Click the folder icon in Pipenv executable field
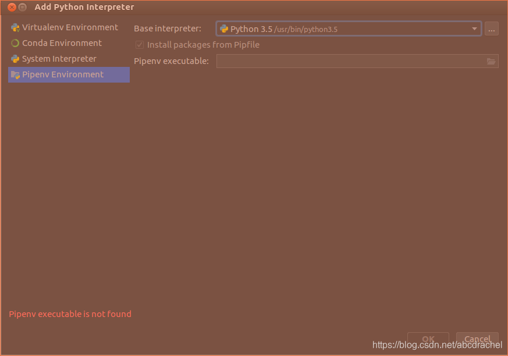508x356 pixels. pyautogui.click(x=490, y=60)
